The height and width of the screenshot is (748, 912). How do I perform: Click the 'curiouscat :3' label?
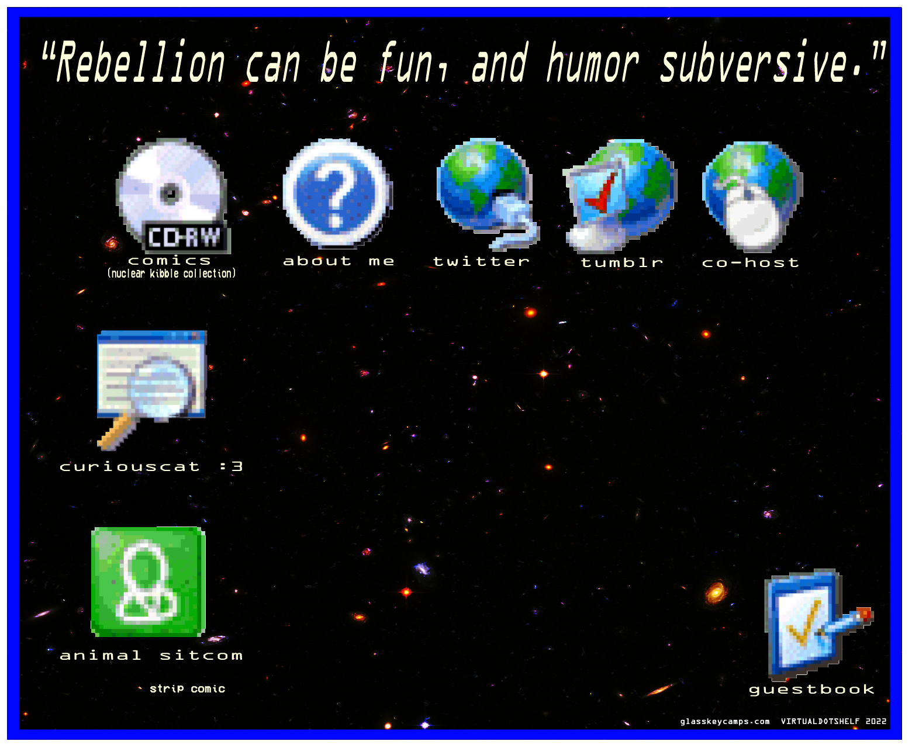click(x=151, y=466)
